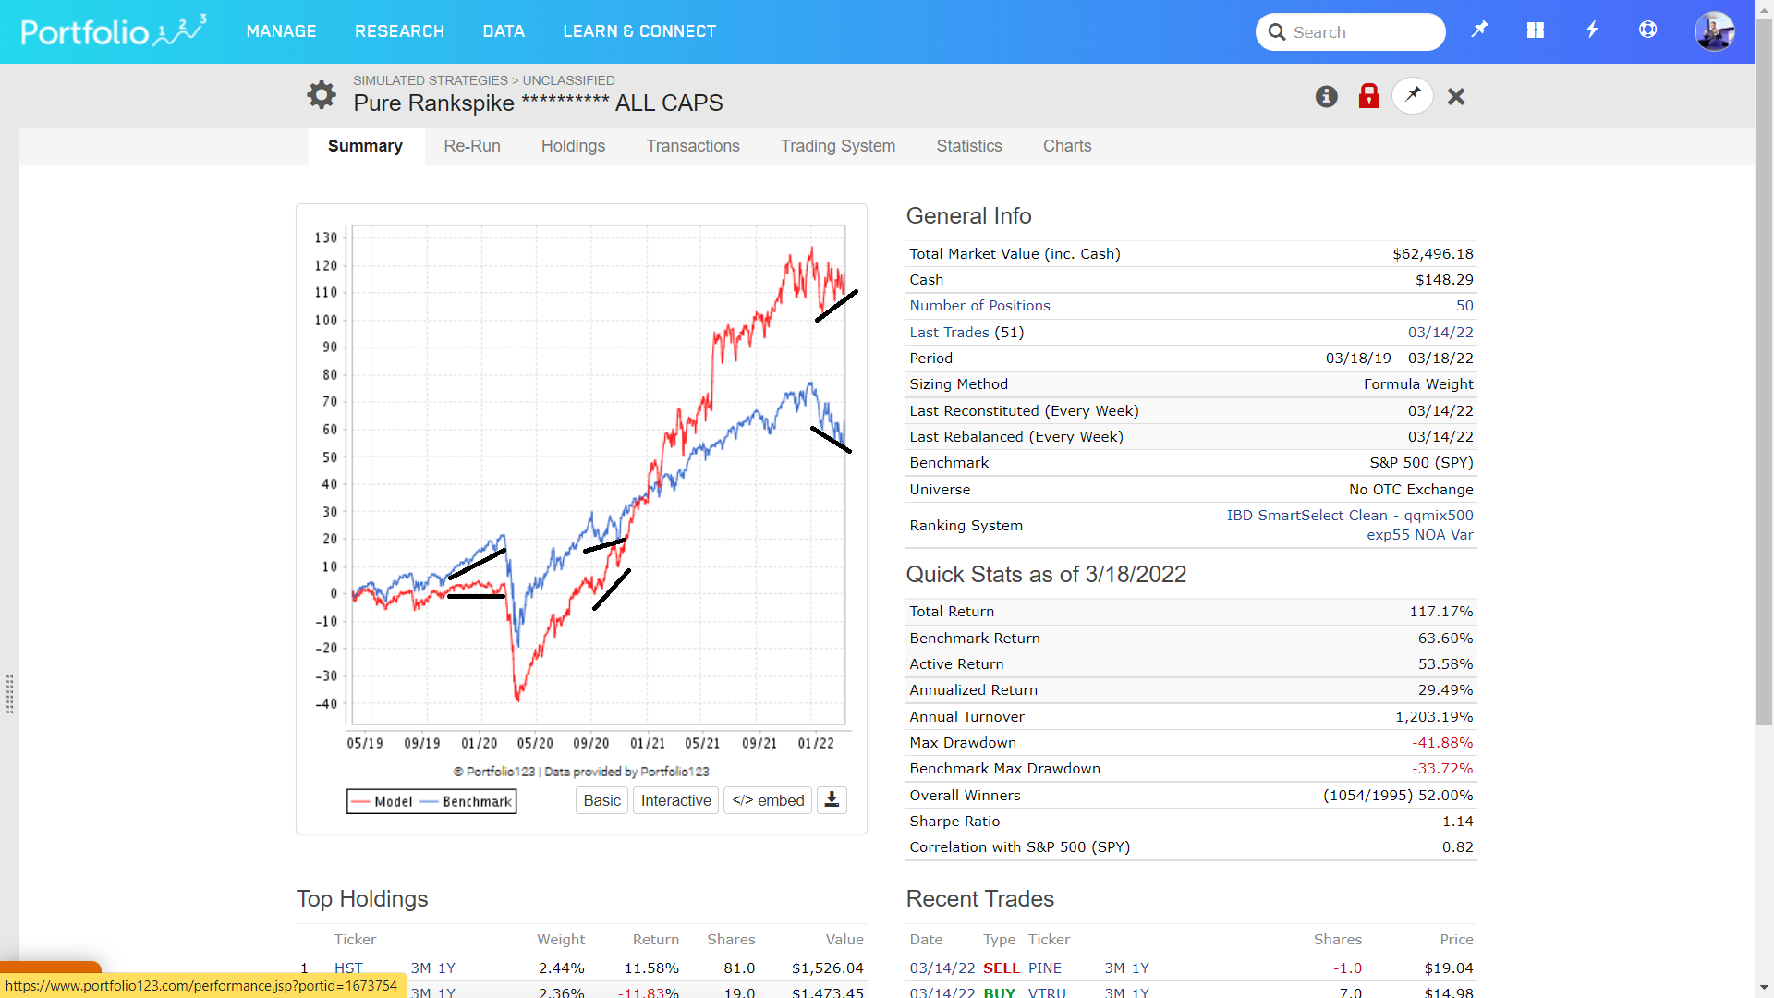
Task: Download the chart using the download icon
Action: coord(832,800)
